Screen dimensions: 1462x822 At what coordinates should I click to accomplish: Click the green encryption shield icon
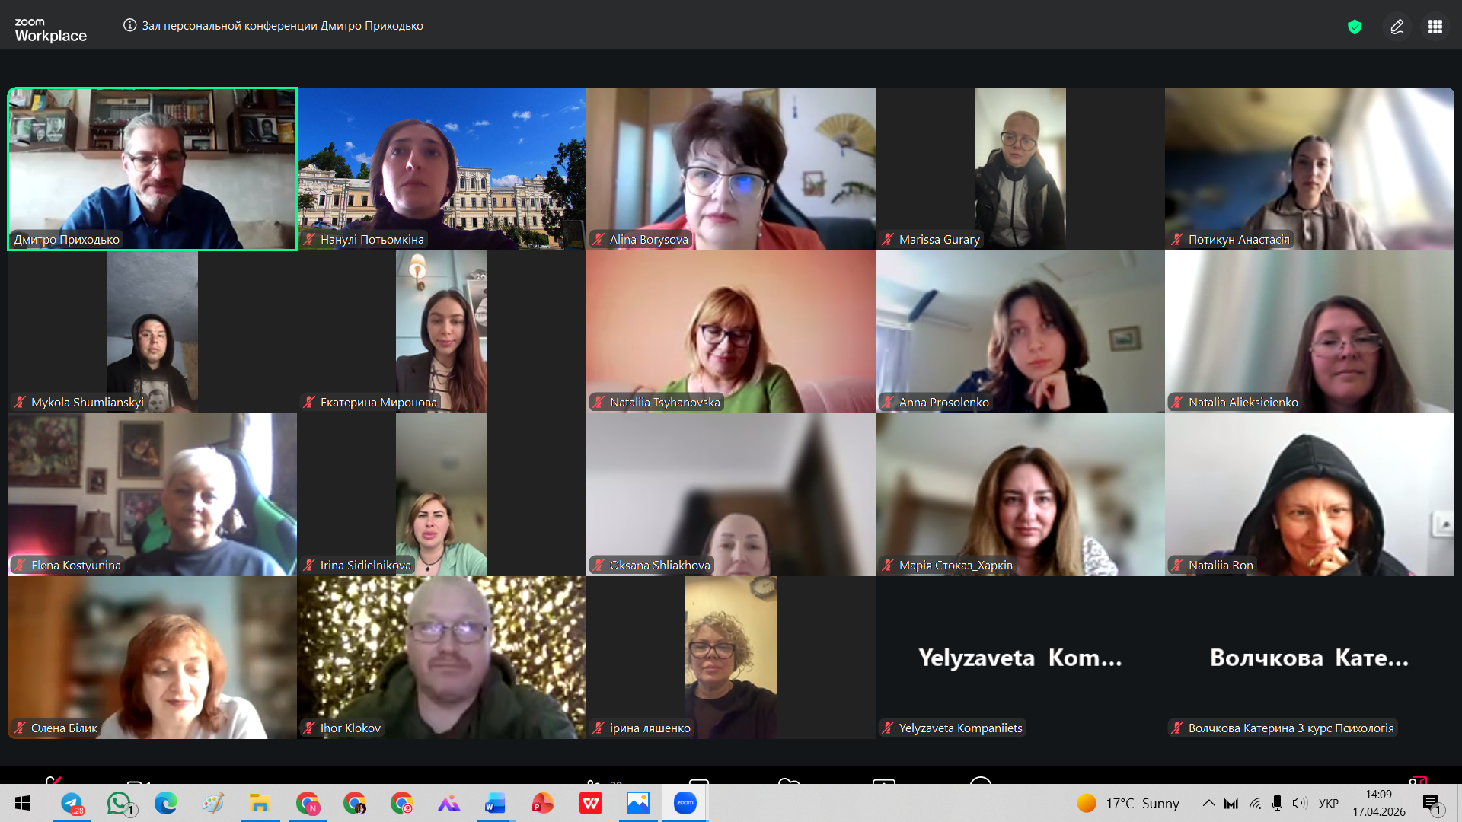tap(1354, 27)
